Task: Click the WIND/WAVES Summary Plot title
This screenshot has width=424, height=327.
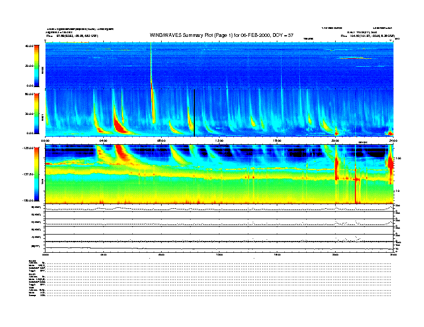Action: pos(222,35)
